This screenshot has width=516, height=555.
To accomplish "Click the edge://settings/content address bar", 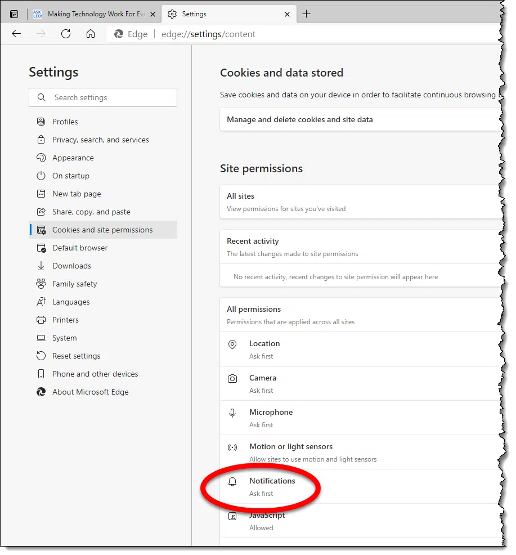I will pos(304,34).
